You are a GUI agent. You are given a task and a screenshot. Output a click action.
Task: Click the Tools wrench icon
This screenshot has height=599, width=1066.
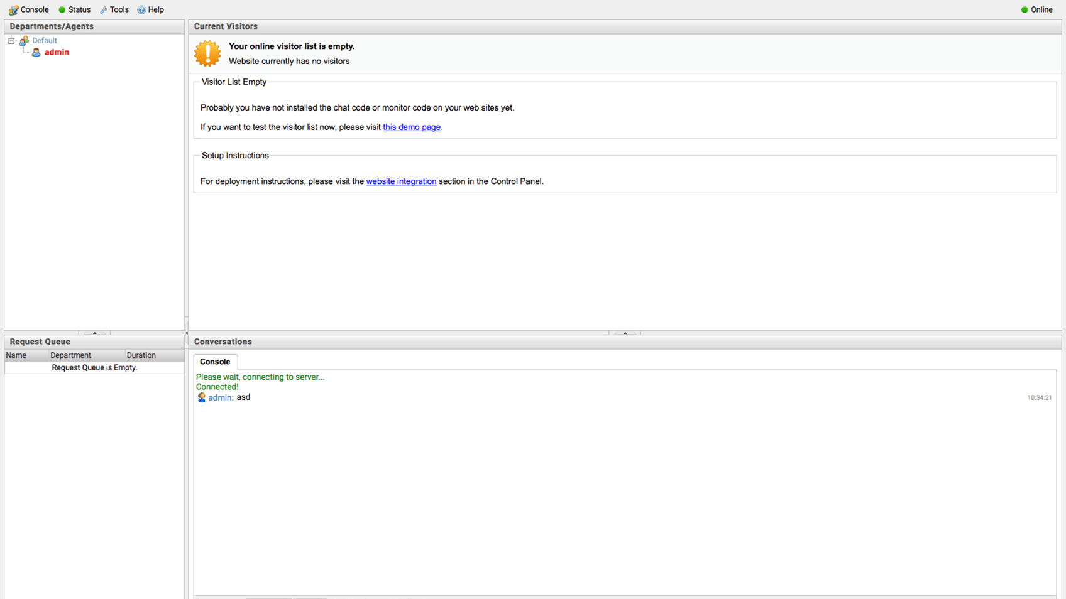(x=104, y=10)
